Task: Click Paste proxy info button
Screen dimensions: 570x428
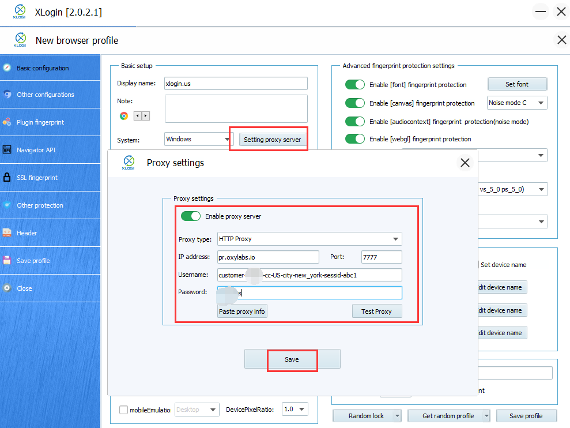Action: (x=242, y=311)
